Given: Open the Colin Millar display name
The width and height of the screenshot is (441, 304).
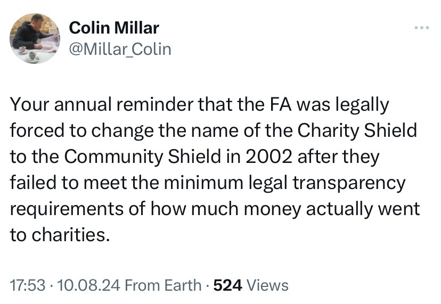Looking at the screenshot, I should point(115,28).
